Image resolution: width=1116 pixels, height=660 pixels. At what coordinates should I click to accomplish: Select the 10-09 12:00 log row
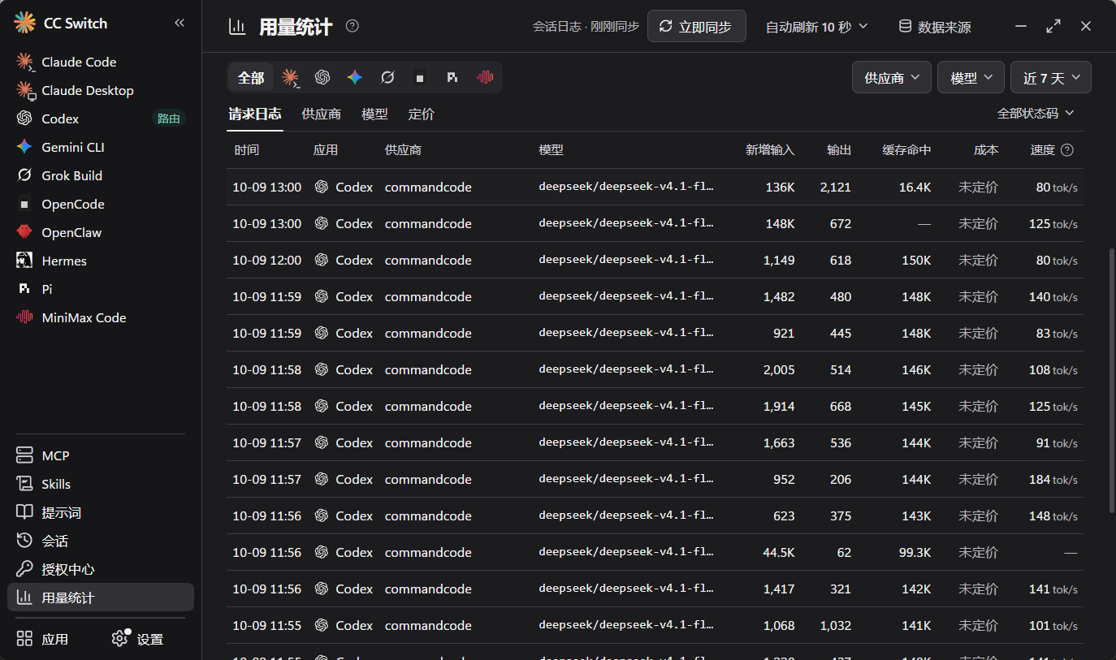(x=655, y=260)
